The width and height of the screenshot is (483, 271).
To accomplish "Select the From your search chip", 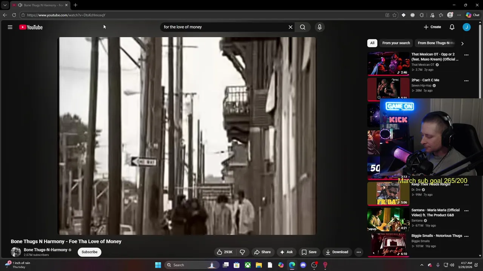I will (x=396, y=43).
